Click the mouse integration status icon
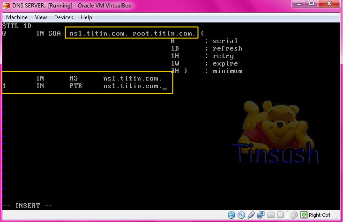Viewport: 343px width, 222px height. point(294,215)
